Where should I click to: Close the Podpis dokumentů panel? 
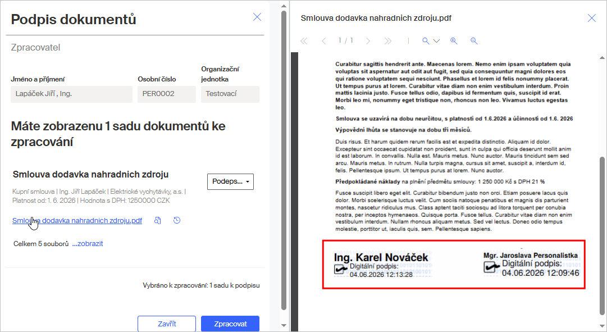pyautogui.click(x=257, y=17)
